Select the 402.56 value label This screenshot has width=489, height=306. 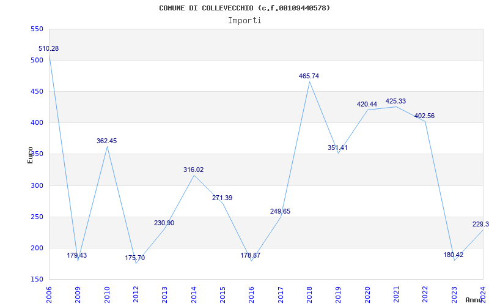click(x=424, y=116)
